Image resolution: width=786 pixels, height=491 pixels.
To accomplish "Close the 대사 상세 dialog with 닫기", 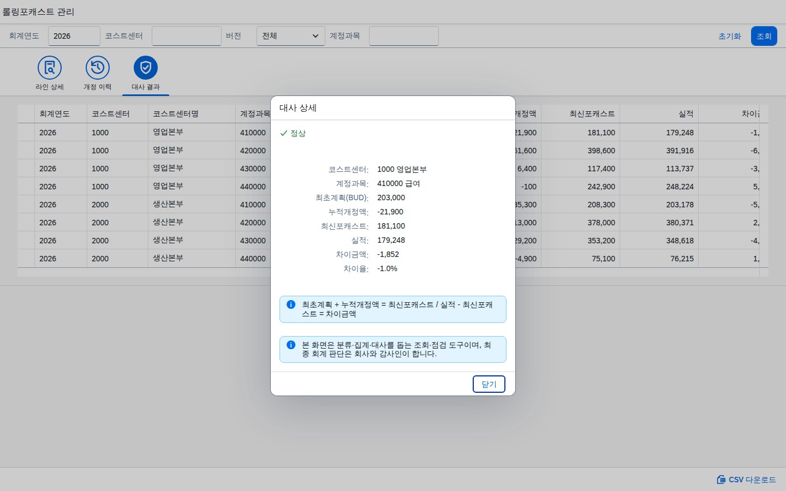I will click(489, 384).
